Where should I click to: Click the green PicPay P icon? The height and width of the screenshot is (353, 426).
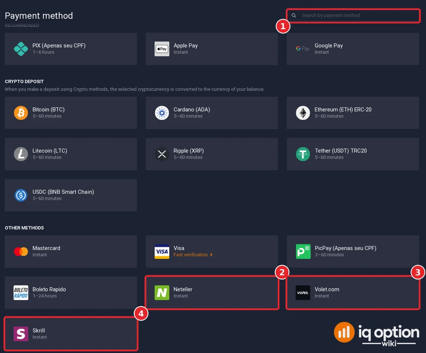[x=303, y=252]
